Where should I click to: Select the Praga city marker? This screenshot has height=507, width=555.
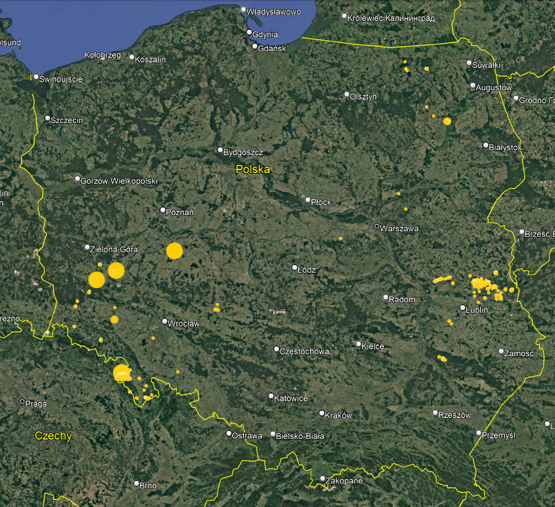point(22,402)
